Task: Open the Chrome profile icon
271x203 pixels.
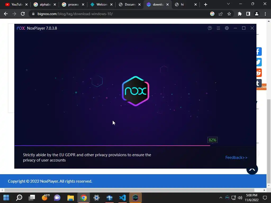Action: (x=257, y=14)
